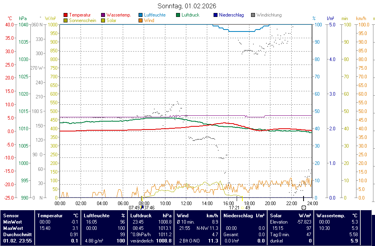Click the small sunset marker near 17:21

coord(243,207)
